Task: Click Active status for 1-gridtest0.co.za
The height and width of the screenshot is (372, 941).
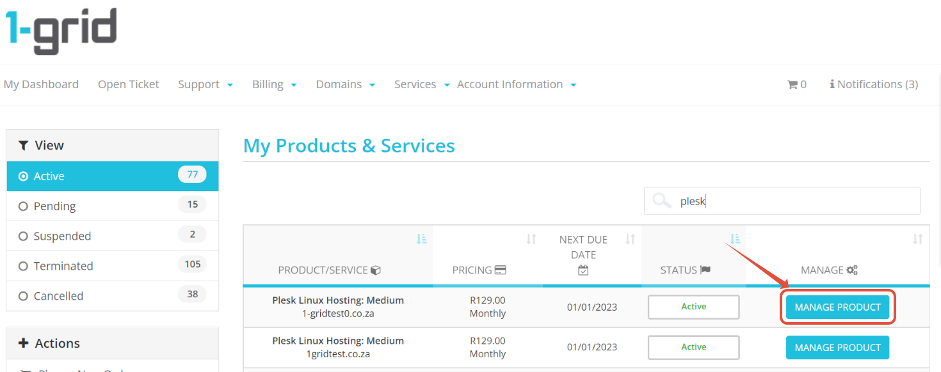Action: (694, 307)
